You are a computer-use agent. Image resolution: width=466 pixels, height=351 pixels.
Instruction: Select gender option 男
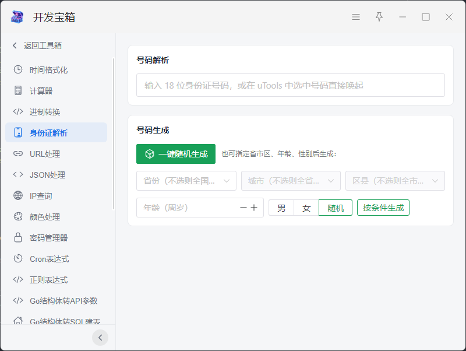pyautogui.click(x=281, y=208)
